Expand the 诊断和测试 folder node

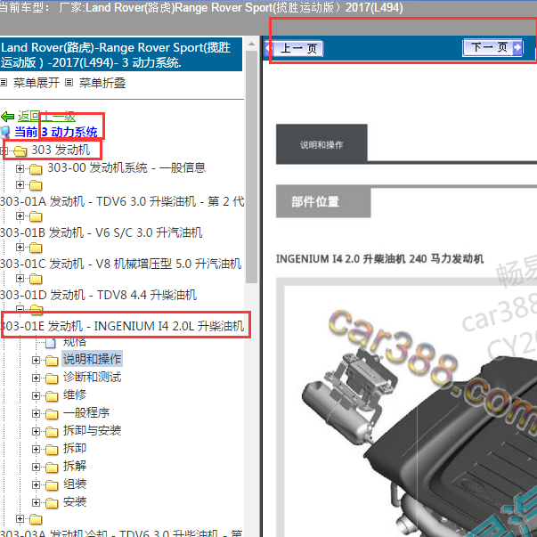(36, 378)
